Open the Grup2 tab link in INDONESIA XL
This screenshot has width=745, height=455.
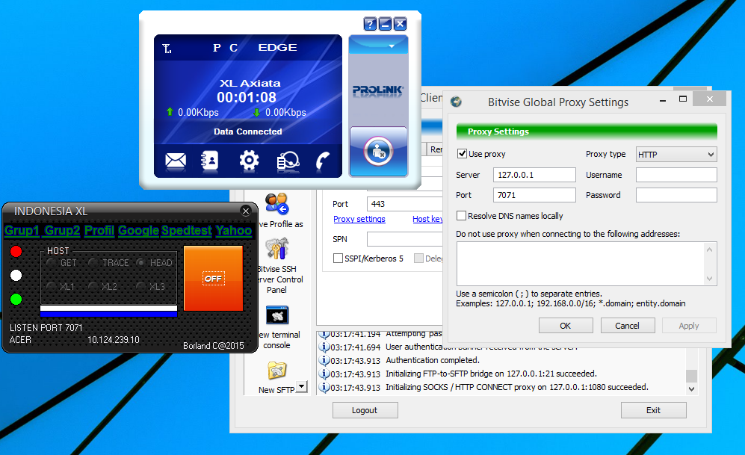[x=62, y=230]
